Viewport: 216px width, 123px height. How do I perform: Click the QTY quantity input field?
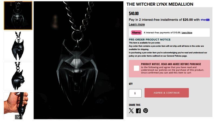click(135, 93)
